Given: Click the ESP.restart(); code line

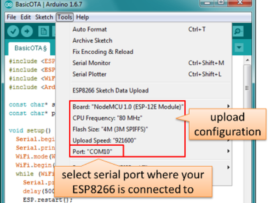Looking at the screenshot, I should [x=48, y=200].
